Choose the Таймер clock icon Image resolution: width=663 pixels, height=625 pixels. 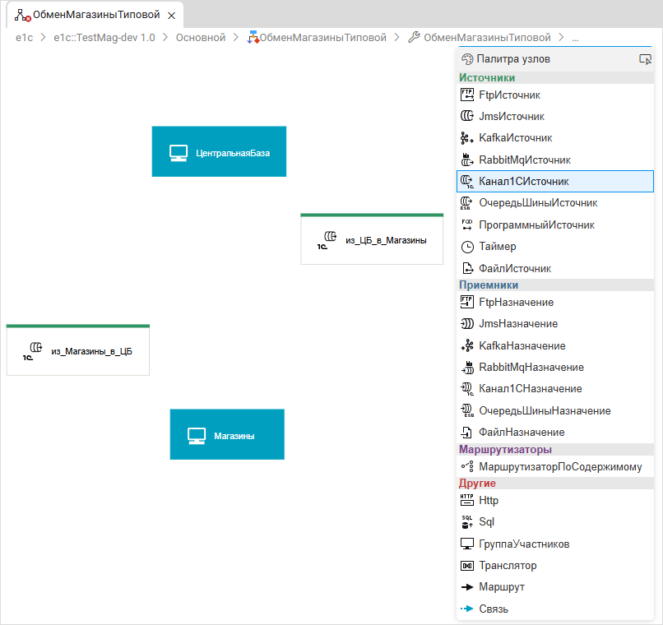467,247
